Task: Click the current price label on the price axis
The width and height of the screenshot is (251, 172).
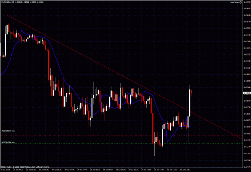Action: pos(247,93)
